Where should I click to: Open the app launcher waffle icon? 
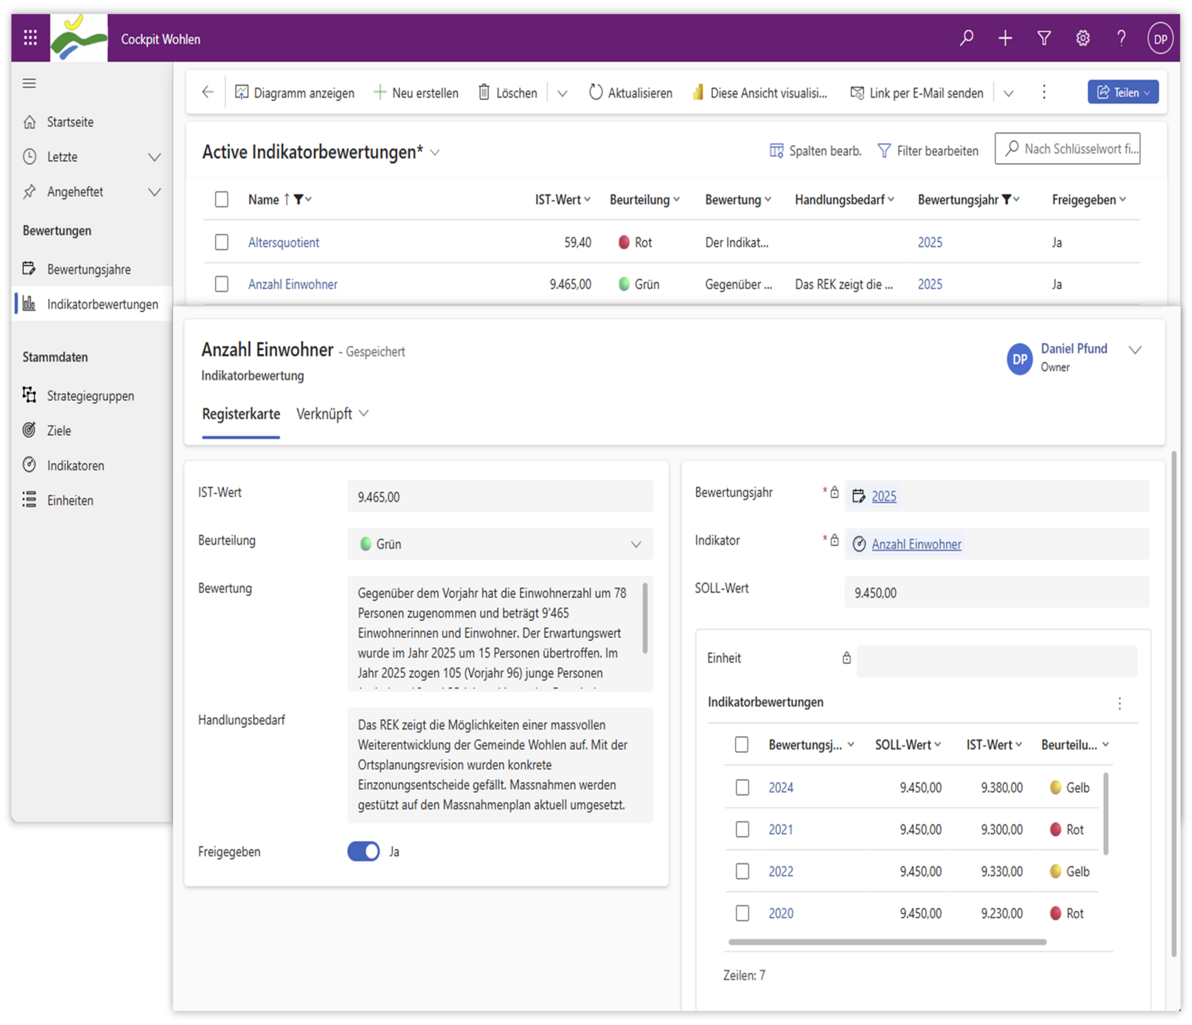tap(30, 38)
